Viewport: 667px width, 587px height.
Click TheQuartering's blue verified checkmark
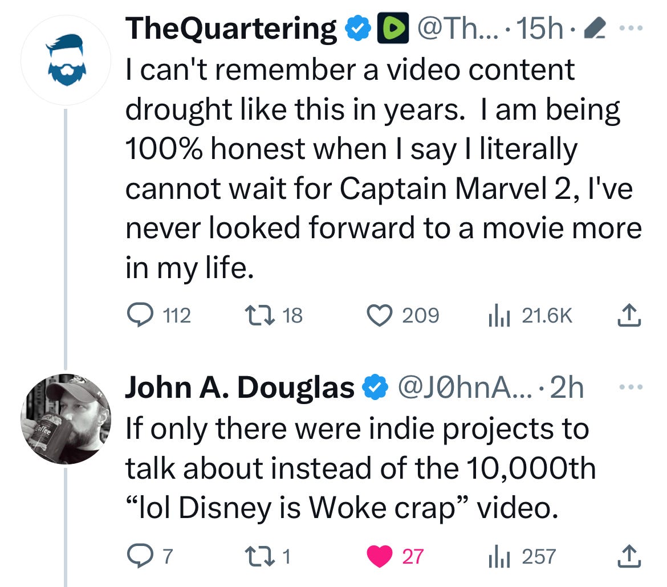[x=358, y=28]
